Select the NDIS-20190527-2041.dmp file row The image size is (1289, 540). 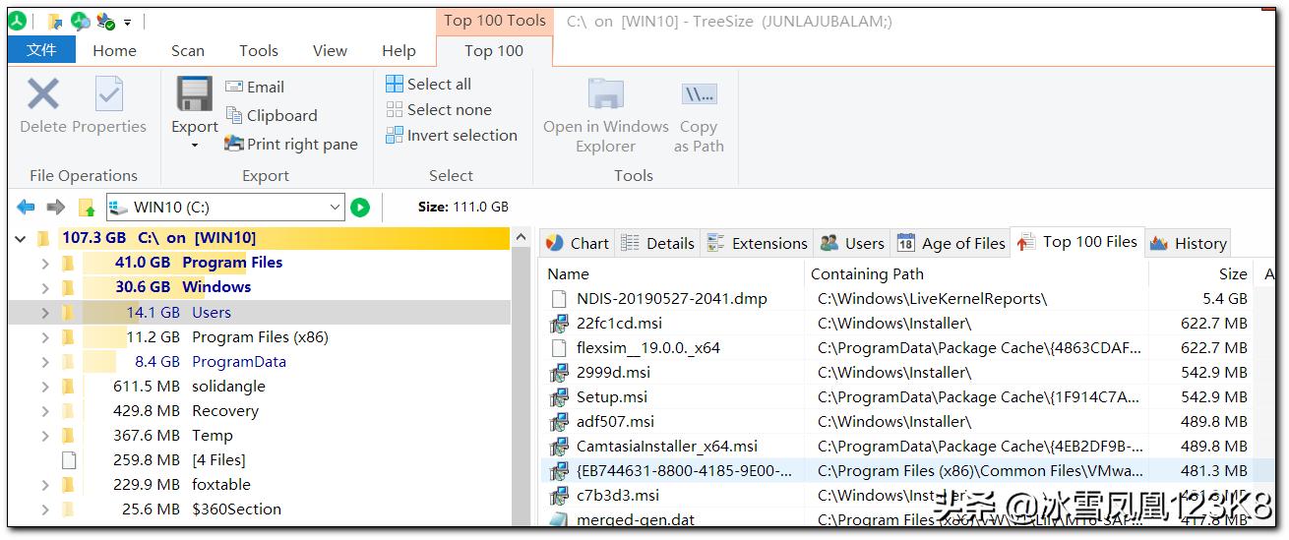[671, 299]
